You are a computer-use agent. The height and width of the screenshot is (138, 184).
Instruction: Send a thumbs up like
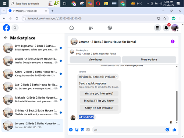[174, 130]
